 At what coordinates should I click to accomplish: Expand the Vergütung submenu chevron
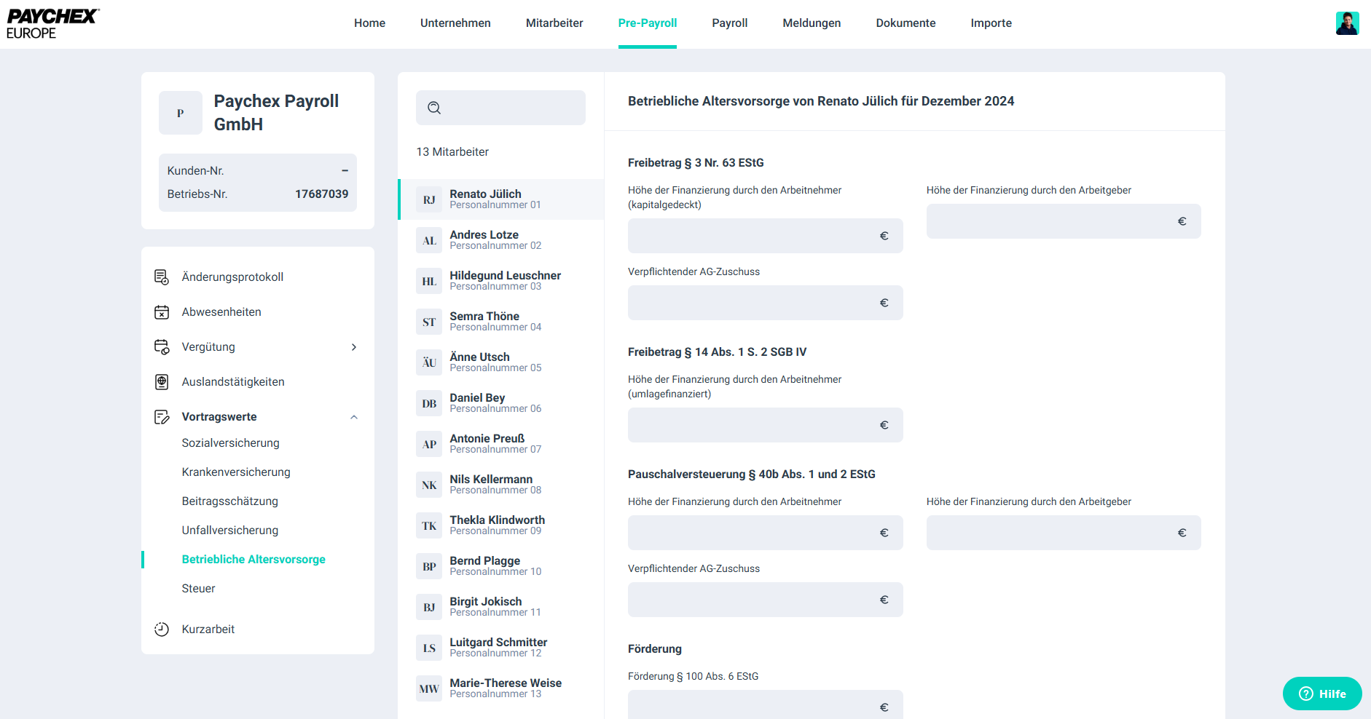[354, 347]
